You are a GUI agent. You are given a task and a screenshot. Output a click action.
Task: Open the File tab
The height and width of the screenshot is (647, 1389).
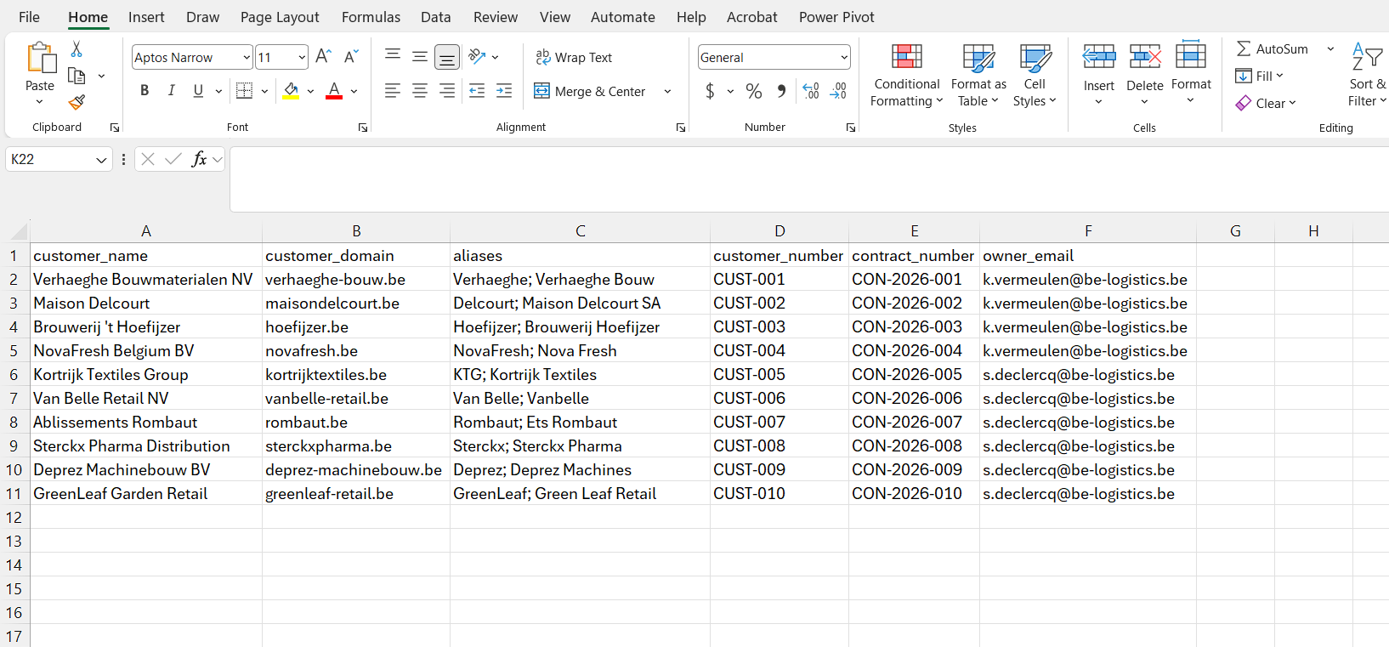pyautogui.click(x=29, y=17)
